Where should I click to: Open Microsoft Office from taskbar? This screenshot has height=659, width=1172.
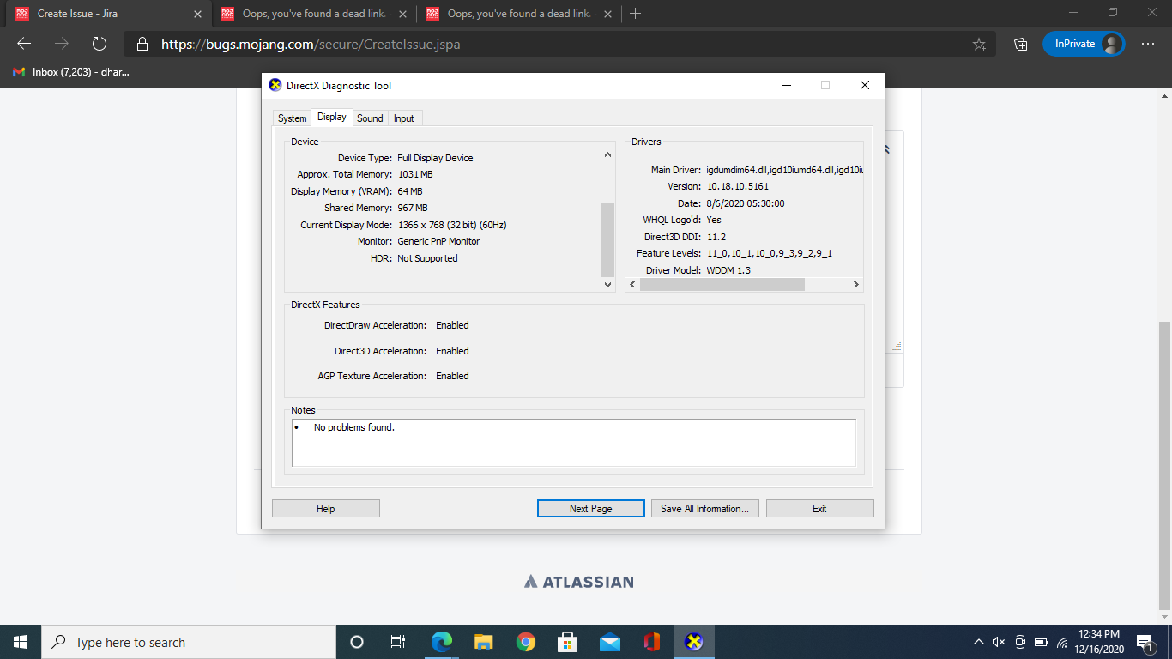(652, 642)
